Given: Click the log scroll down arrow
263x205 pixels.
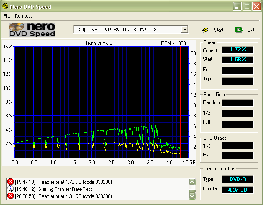Looking at the screenshot, I should (192, 196).
